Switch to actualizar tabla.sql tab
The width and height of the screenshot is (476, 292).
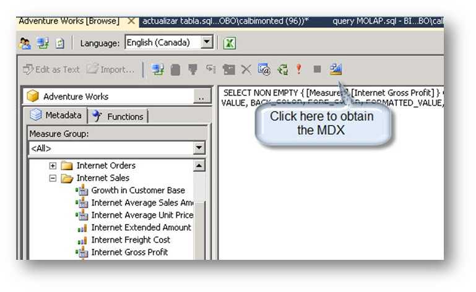pyautogui.click(x=225, y=21)
